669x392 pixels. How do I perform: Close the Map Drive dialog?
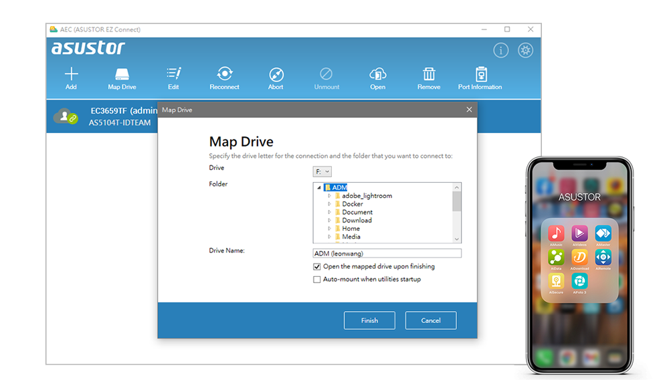pyautogui.click(x=469, y=110)
